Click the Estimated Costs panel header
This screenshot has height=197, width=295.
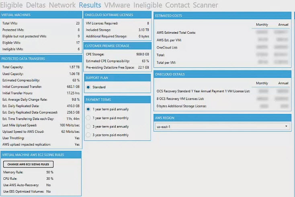point(222,16)
